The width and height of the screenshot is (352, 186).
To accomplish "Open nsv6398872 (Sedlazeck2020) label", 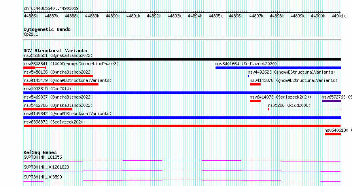I will [x=55, y=122].
